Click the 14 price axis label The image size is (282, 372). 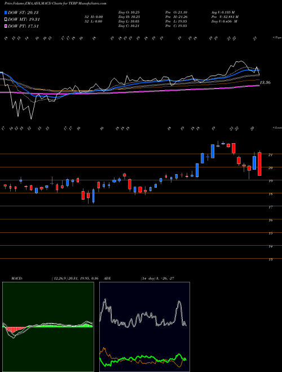click(270, 247)
